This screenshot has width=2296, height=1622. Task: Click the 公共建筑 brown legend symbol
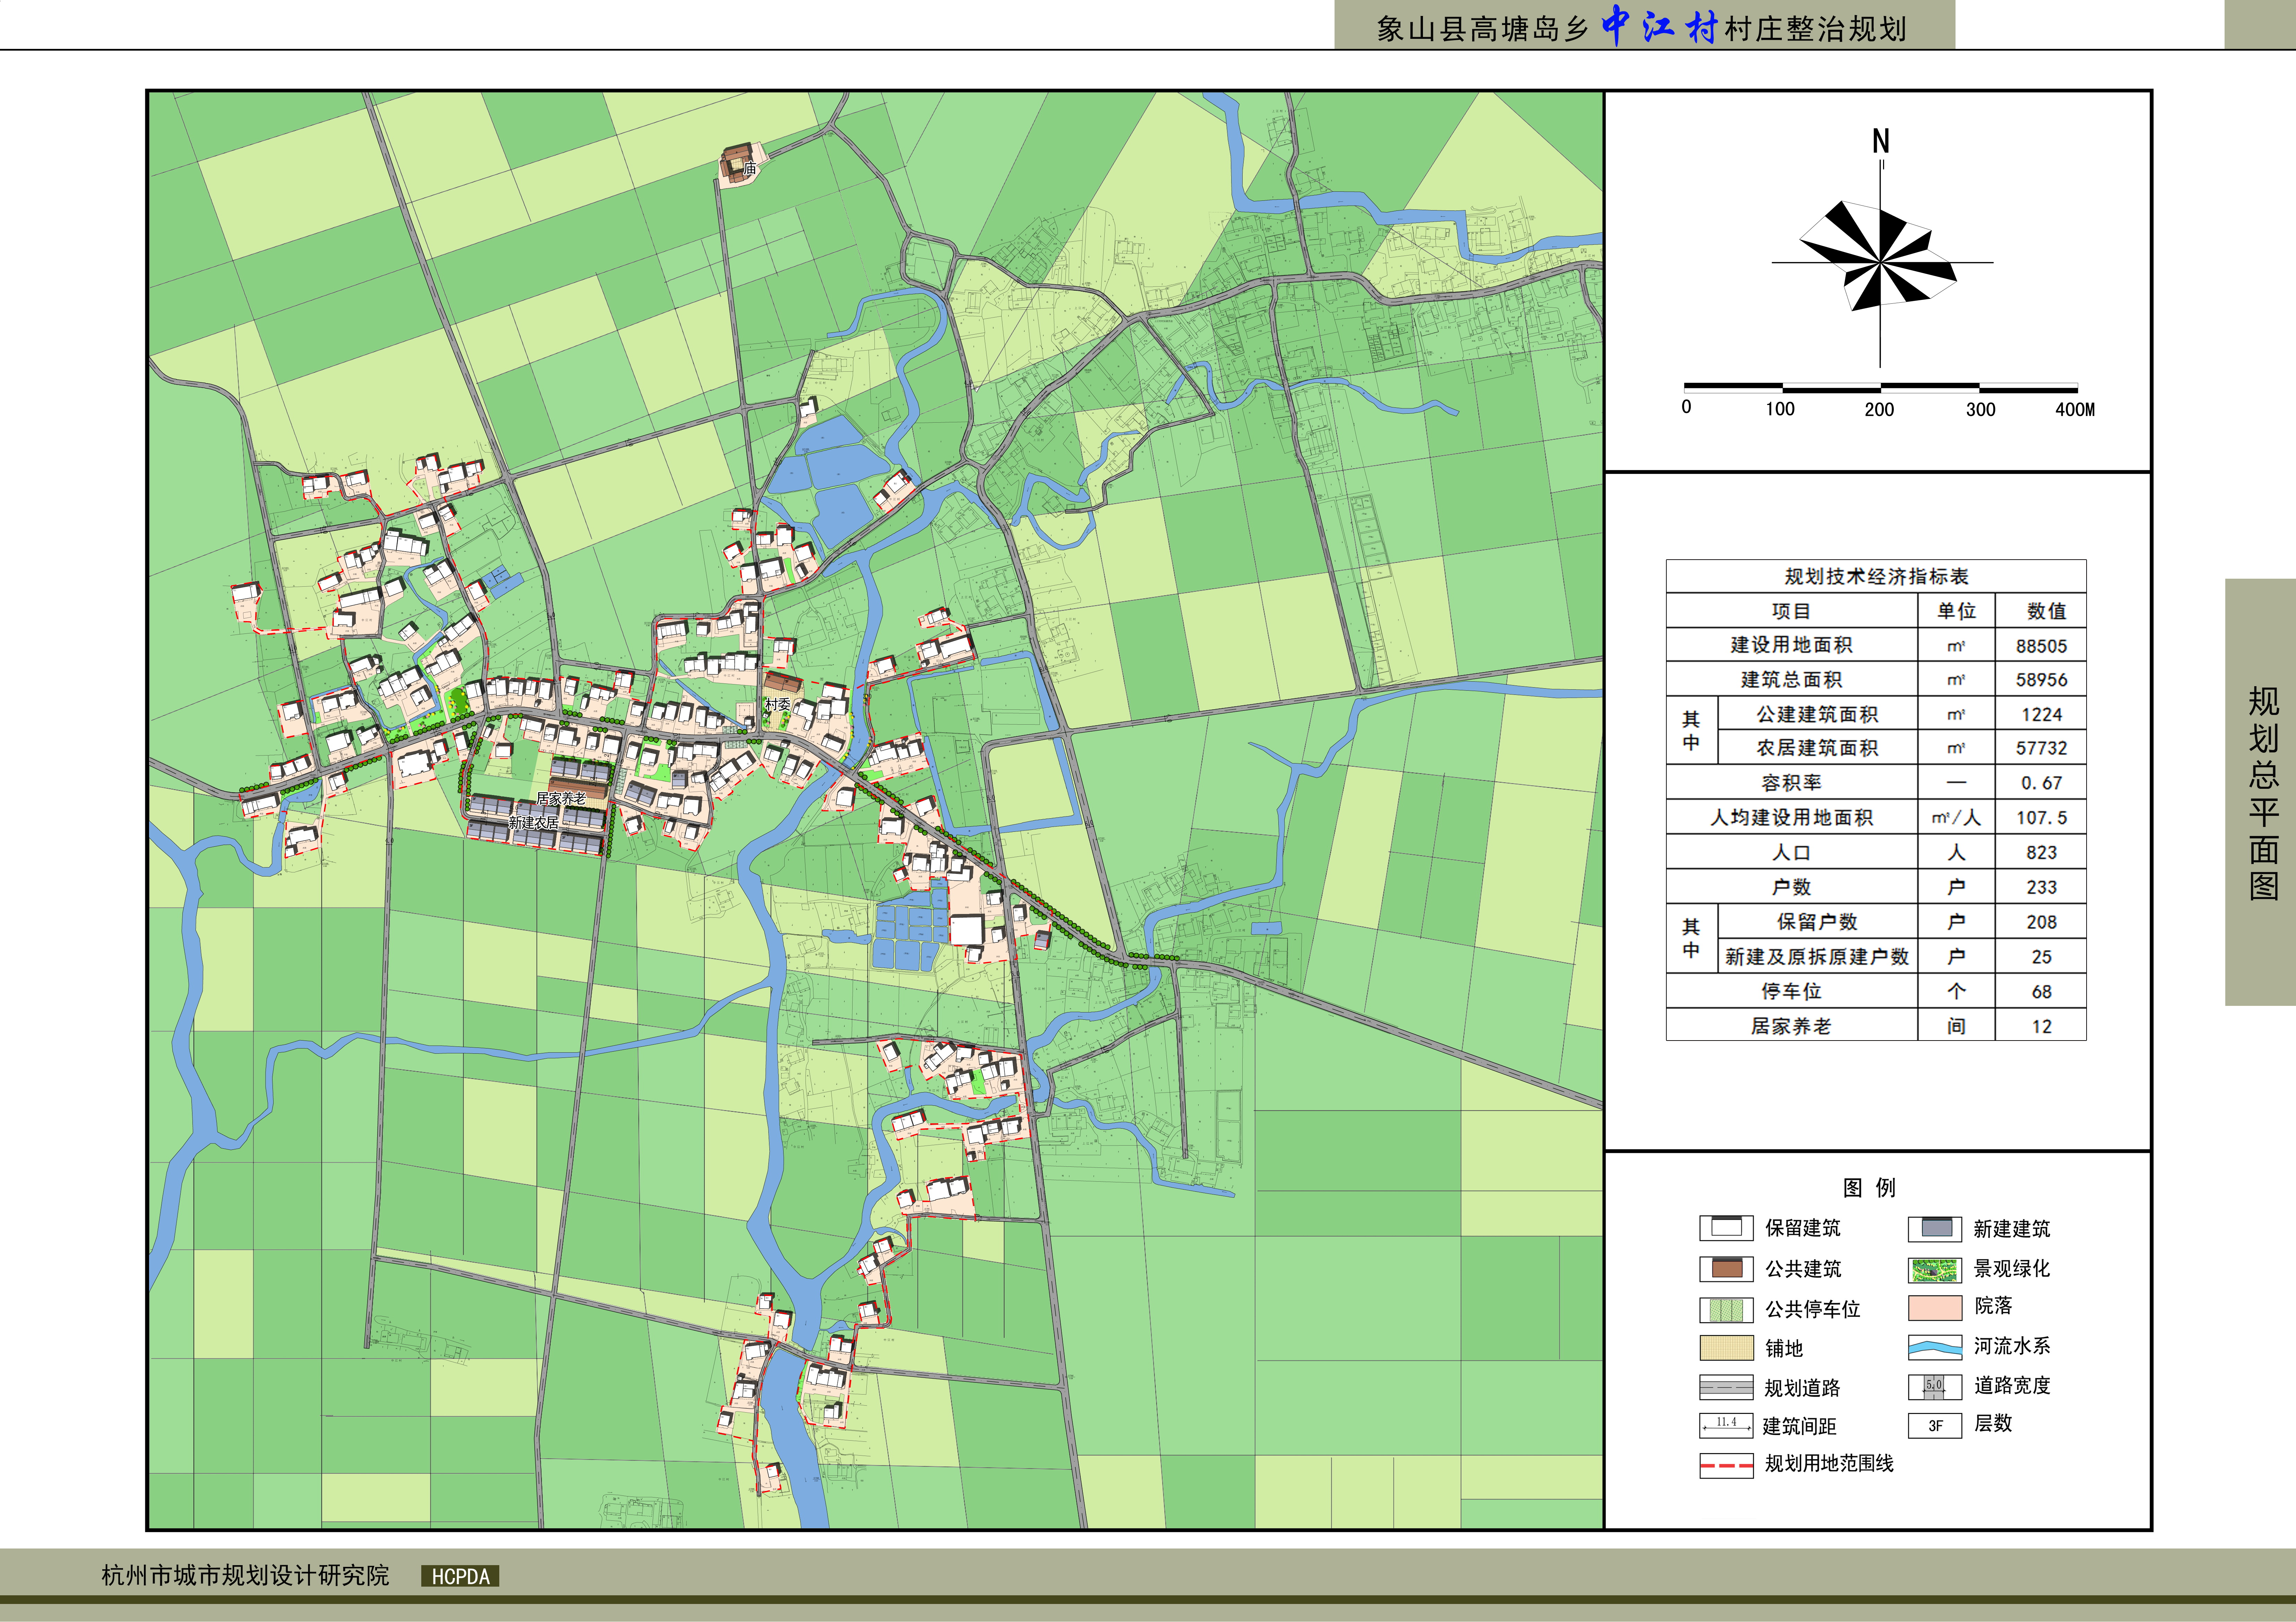[1726, 1269]
